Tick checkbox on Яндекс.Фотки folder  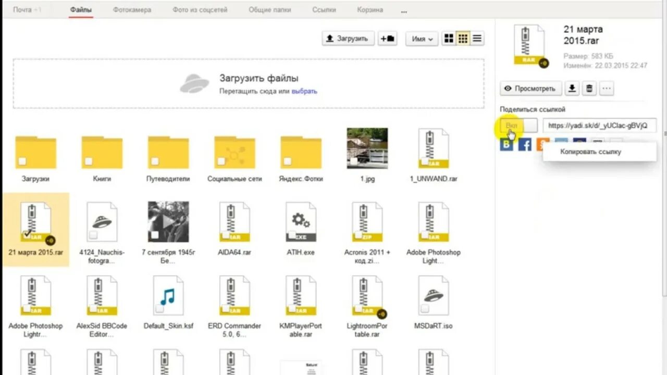pos(288,161)
